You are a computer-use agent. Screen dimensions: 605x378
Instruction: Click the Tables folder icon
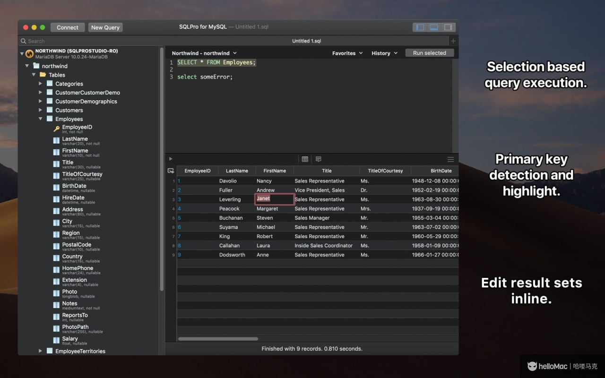tap(43, 75)
